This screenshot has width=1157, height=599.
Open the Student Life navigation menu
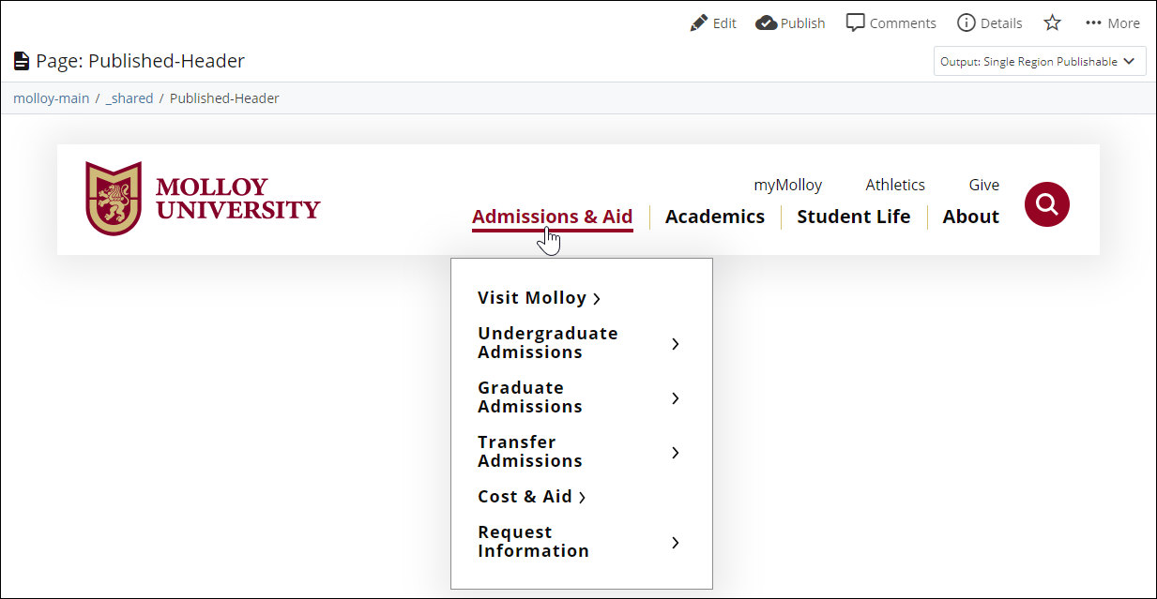click(853, 217)
